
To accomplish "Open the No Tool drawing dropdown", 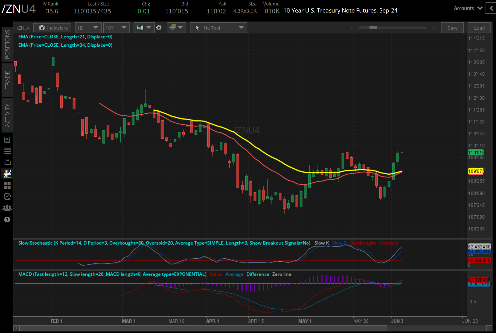I will pyautogui.click(x=218, y=28).
